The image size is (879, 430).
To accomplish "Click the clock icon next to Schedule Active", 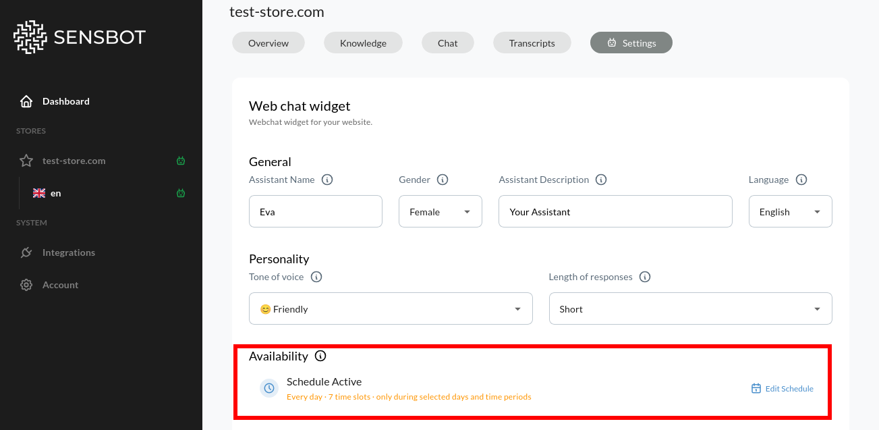I will pos(268,388).
